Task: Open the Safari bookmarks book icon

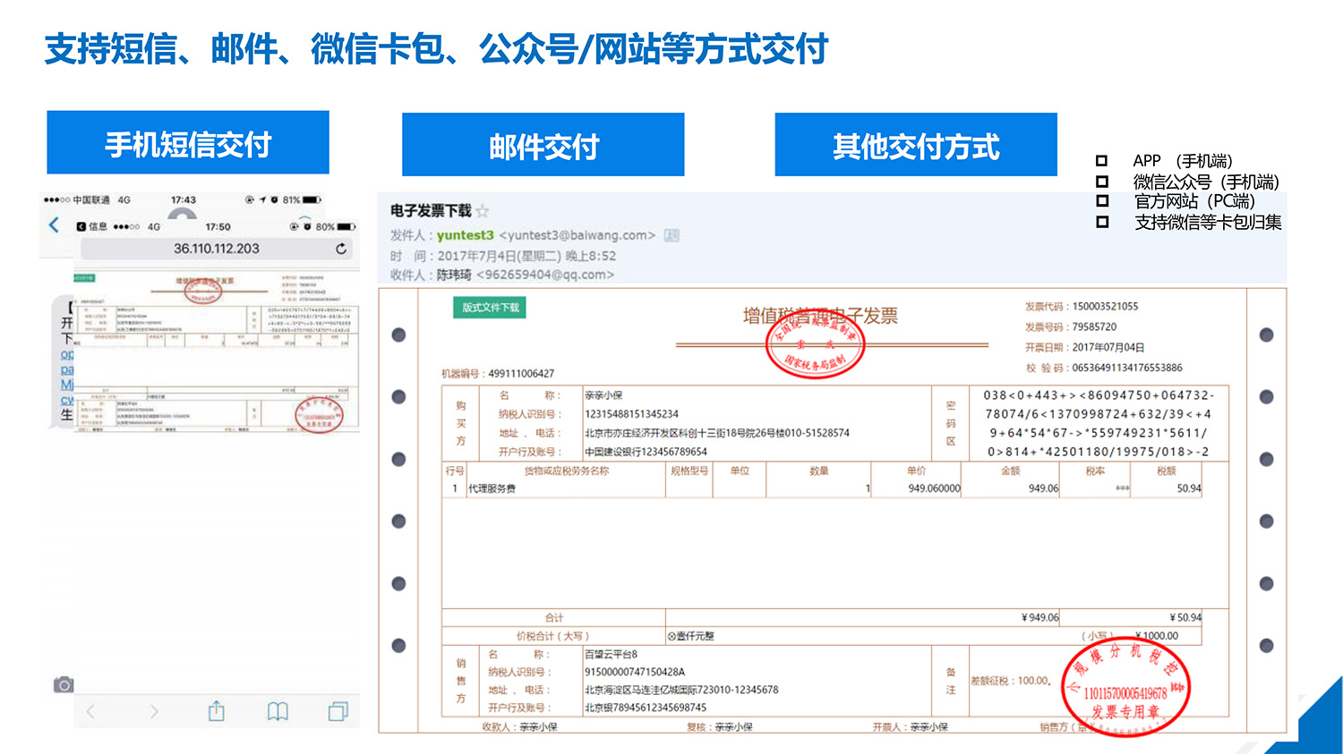Action: [278, 712]
